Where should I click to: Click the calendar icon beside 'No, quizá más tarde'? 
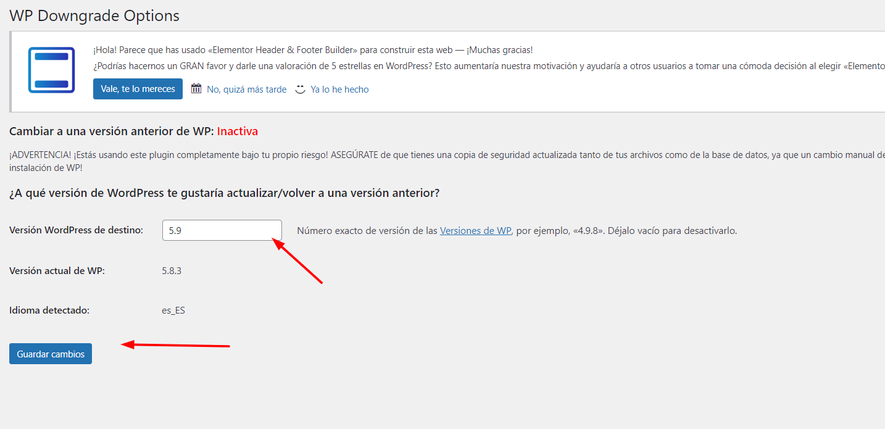196,89
